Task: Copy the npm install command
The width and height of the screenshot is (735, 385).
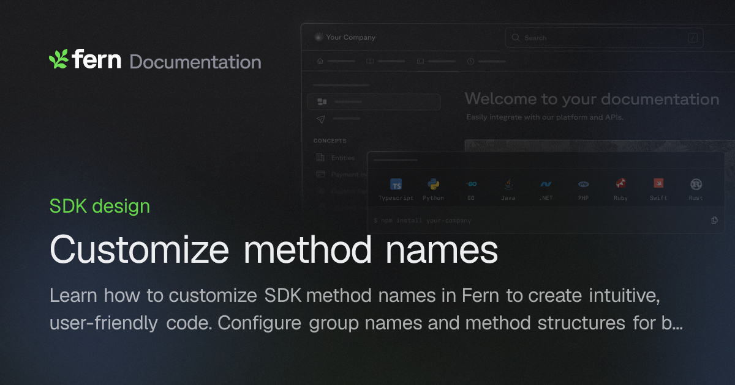Action: click(715, 220)
